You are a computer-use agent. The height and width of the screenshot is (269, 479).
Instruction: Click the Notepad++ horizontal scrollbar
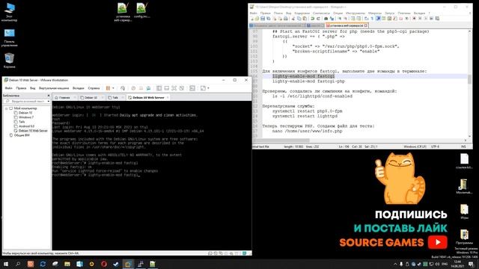(358, 140)
